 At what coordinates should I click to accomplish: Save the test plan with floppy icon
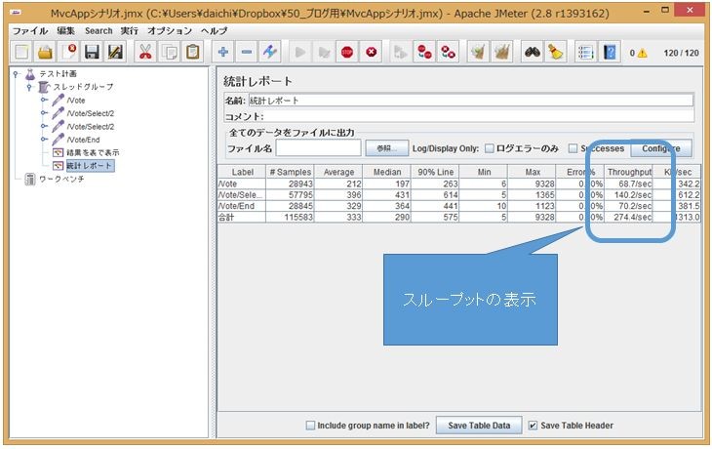[x=92, y=53]
